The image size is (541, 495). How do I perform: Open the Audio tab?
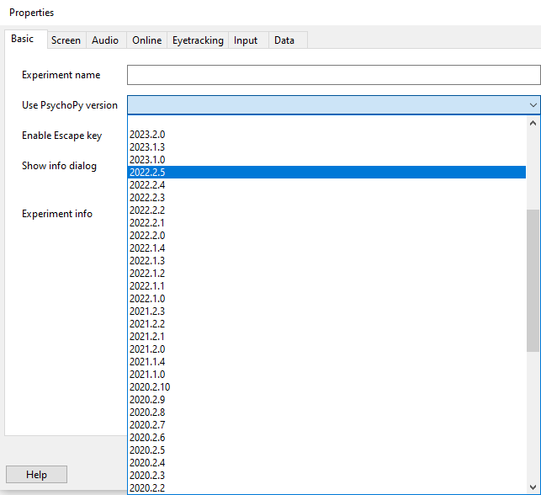pyautogui.click(x=105, y=40)
